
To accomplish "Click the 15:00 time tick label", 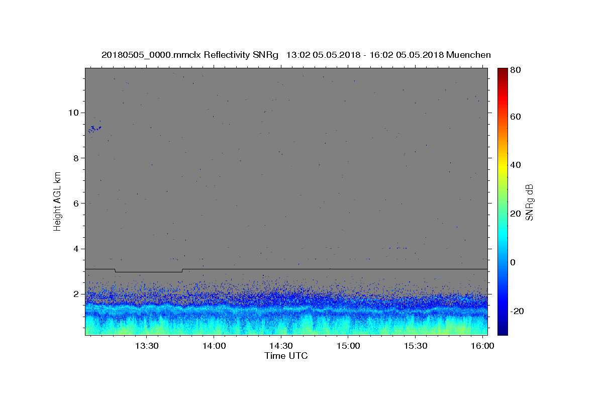I will 348,346.
